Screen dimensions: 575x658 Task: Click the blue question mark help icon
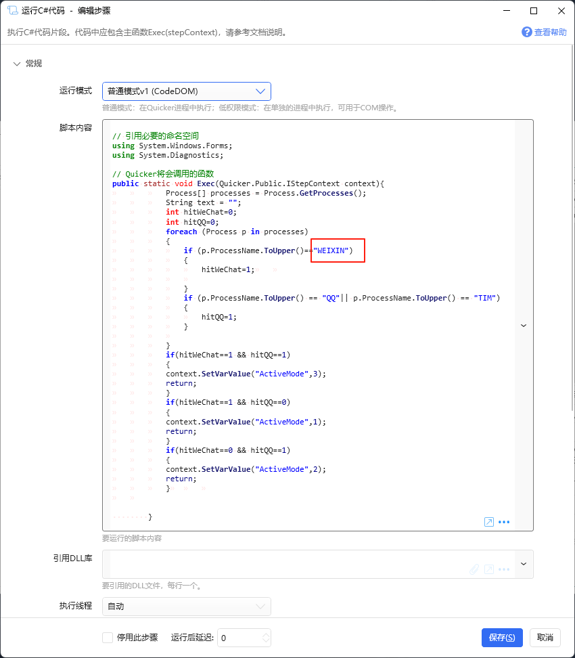[526, 32]
